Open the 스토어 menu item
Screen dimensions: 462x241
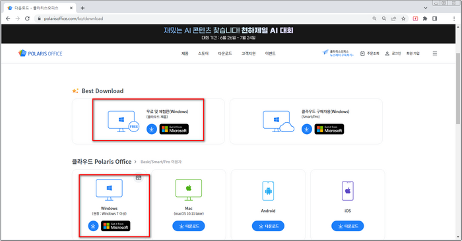coord(203,53)
